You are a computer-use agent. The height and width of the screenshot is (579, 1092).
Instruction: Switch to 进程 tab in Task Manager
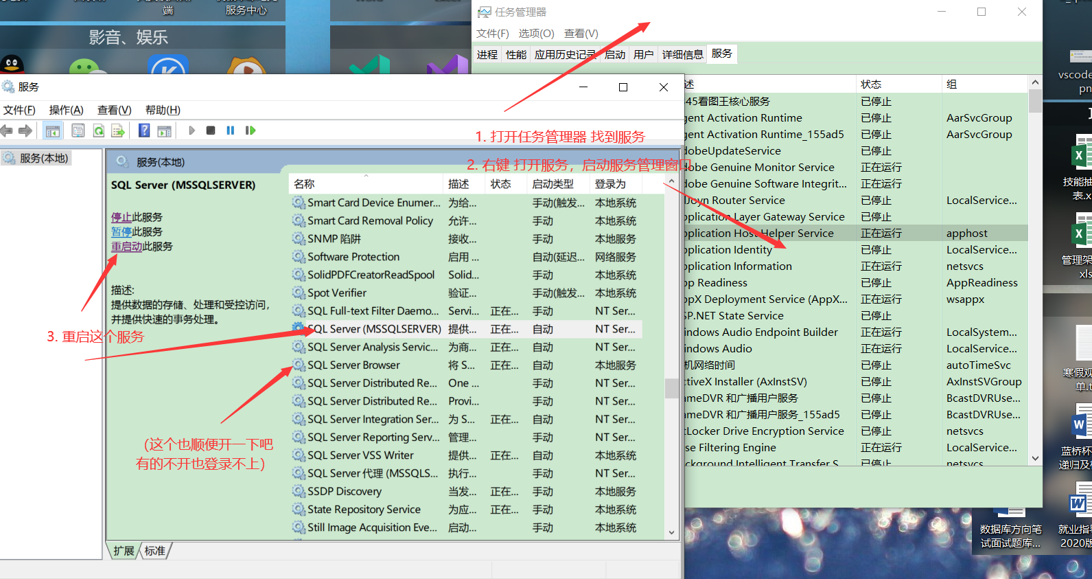coord(487,54)
